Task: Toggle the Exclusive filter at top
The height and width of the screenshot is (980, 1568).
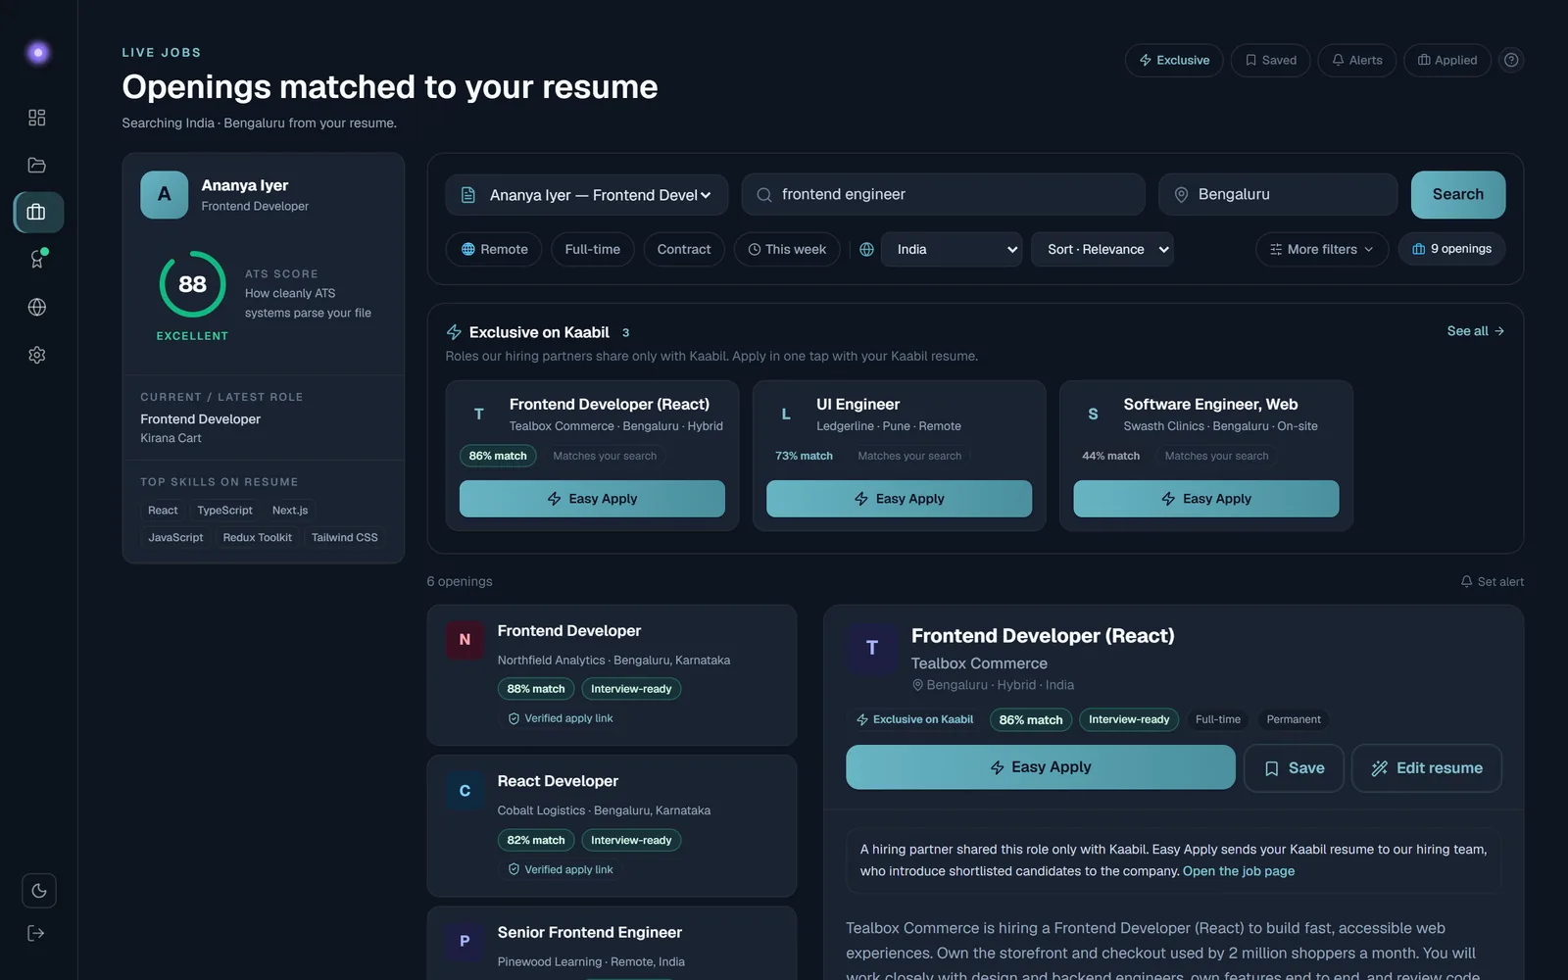Action: [x=1174, y=60]
